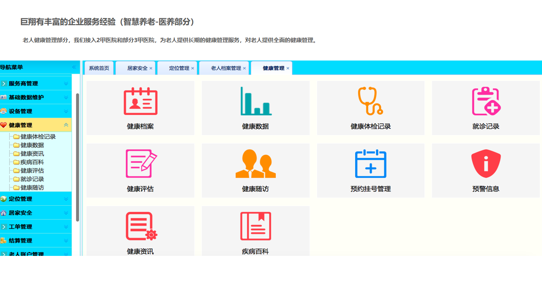This screenshot has width=542, height=303.
Task: Close the 居家安全 tab
Action: [151, 68]
